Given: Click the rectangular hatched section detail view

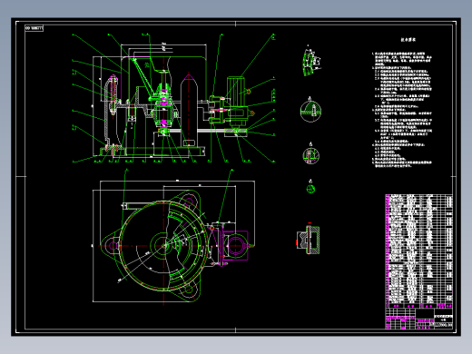Looking at the screenshot, I should click(309, 240).
